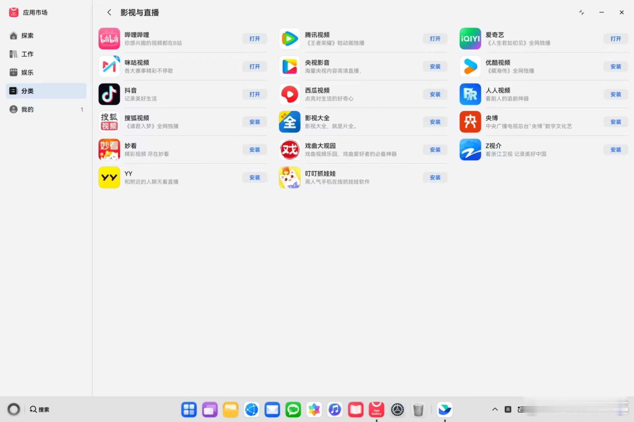Viewport: 634px width, 422px height.
Task: Install 人人视频 with its 安装 button
Action: [x=616, y=94]
